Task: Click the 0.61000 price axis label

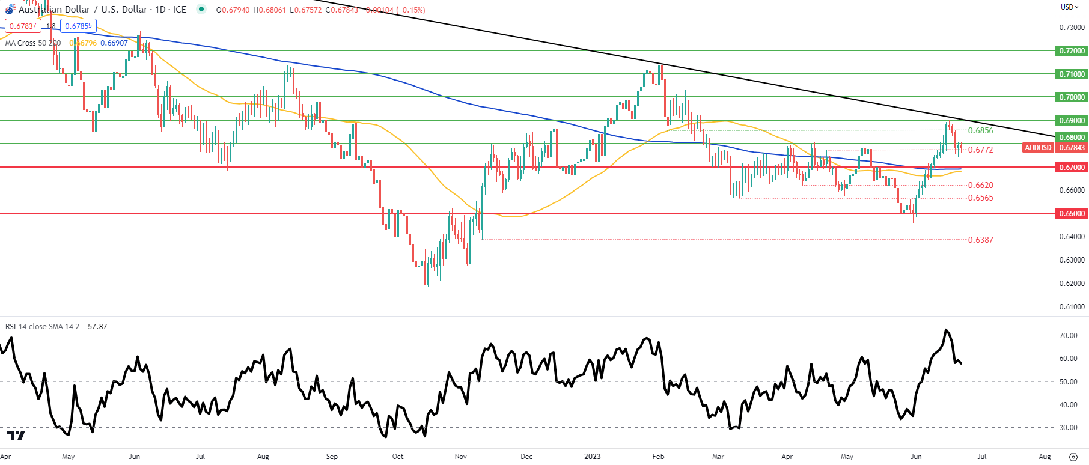Action: tap(1072, 307)
